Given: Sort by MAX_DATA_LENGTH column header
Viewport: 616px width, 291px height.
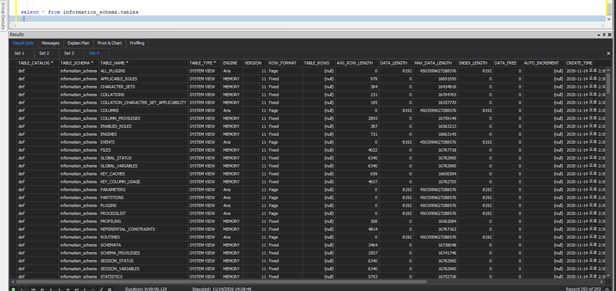Looking at the screenshot, I should click(435, 63).
